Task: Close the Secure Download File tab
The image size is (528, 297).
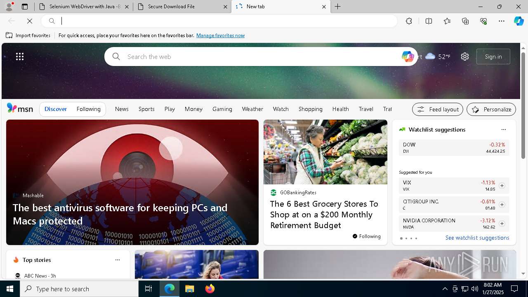Action: pyautogui.click(x=225, y=7)
